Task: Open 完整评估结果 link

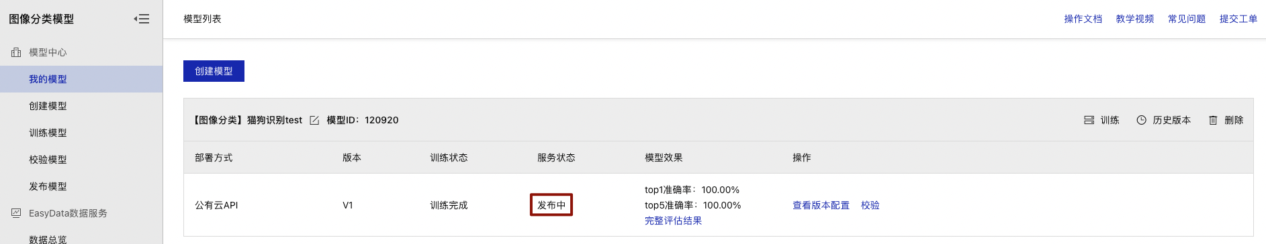Action: (673, 221)
